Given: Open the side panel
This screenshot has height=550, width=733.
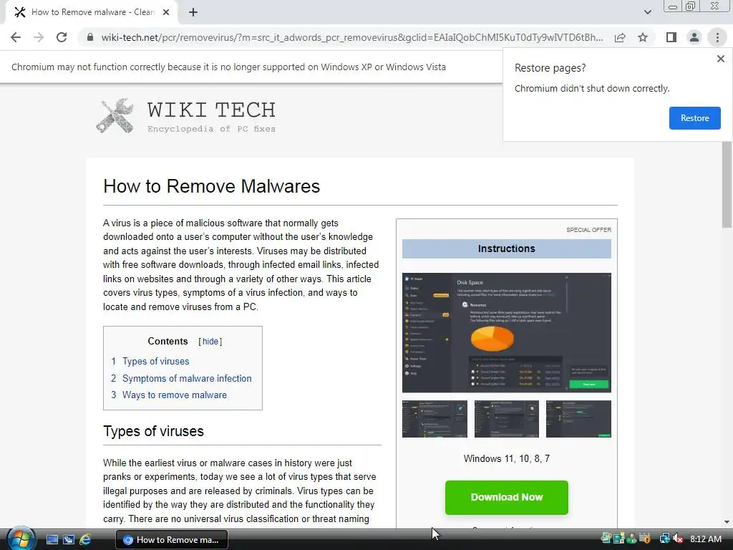Looking at the screenshot, I should (671, 37).
